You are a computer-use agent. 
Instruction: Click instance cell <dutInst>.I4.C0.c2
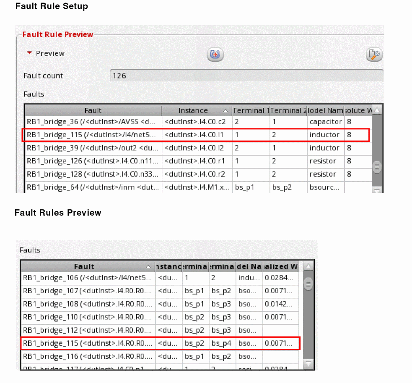[x=197, y=122]
